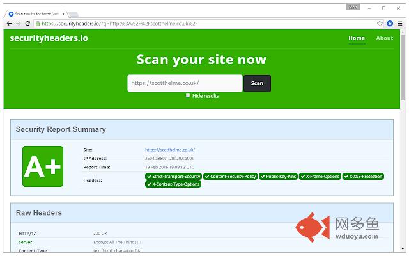The image size is (409, 256).
Task: Click the IP address value 2604:a880
Action: pos(169,159)
